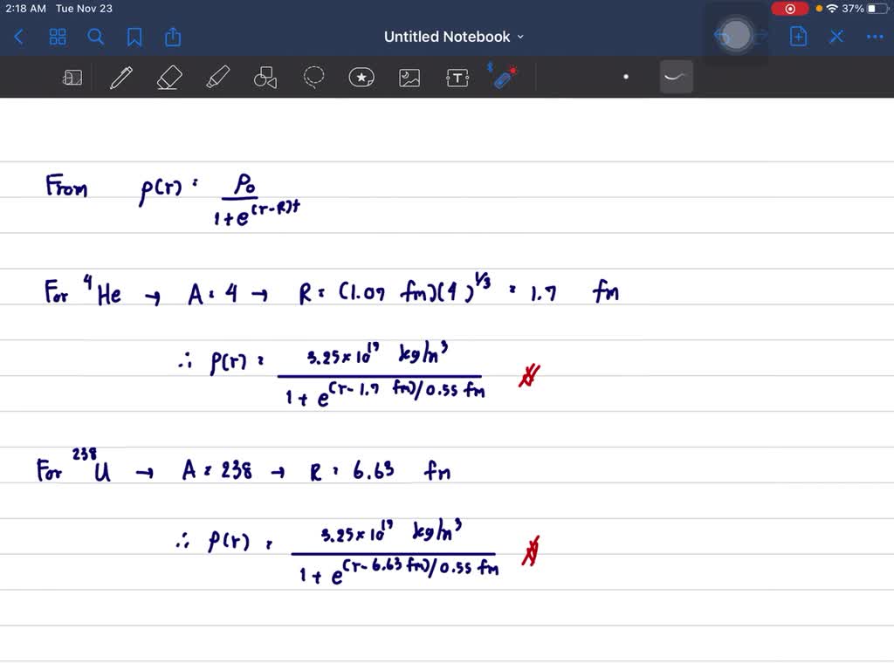Open the stroke color and style swatch
The width and height of the screenshot is (894, 670).
(677, 77)
